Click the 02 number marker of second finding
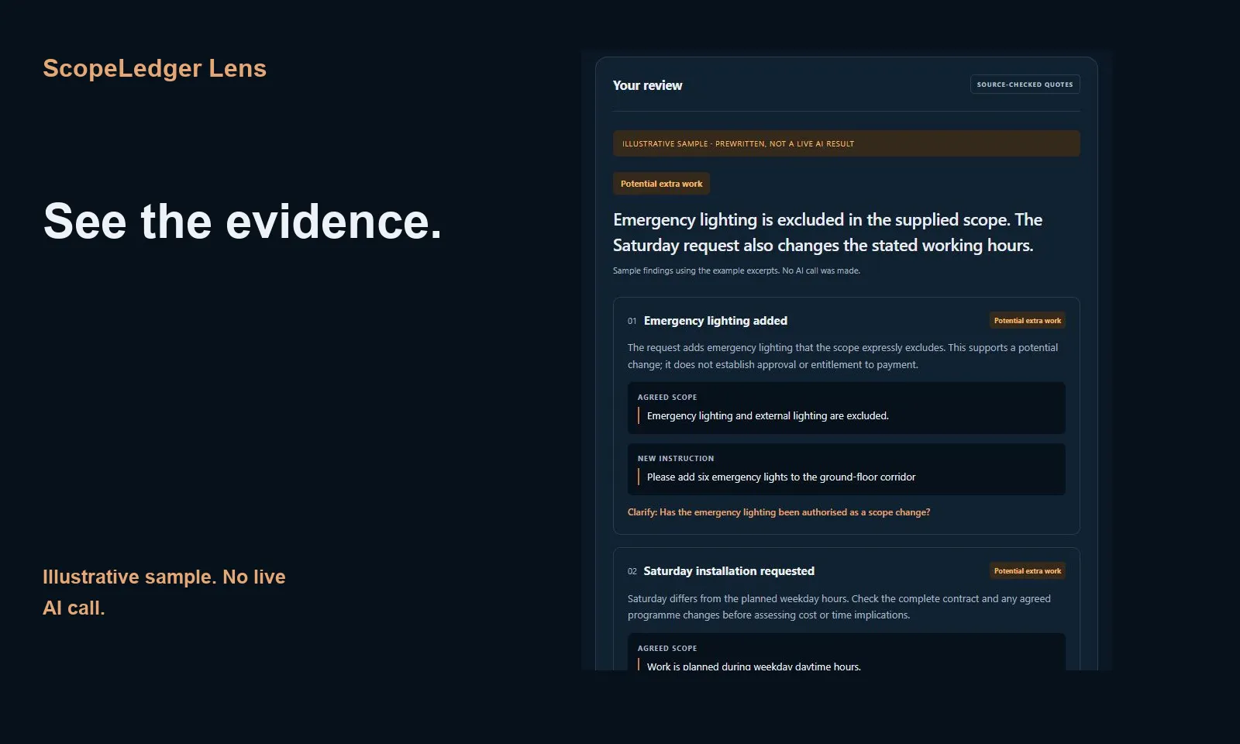Screen dimensions: 1240x744 (x=632, y=571)
